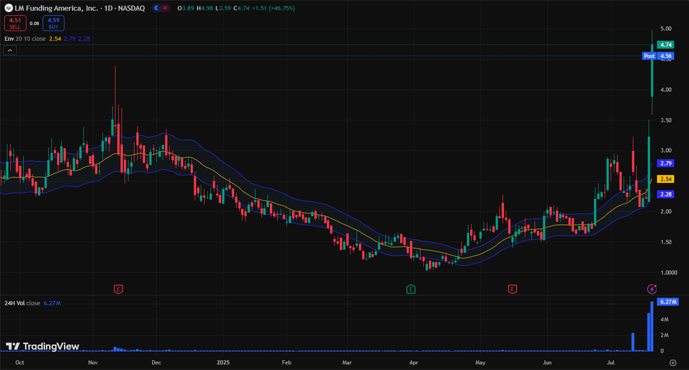Click the 4.00 price axis label
Screen dimensions: 689x370
[666, 89]
